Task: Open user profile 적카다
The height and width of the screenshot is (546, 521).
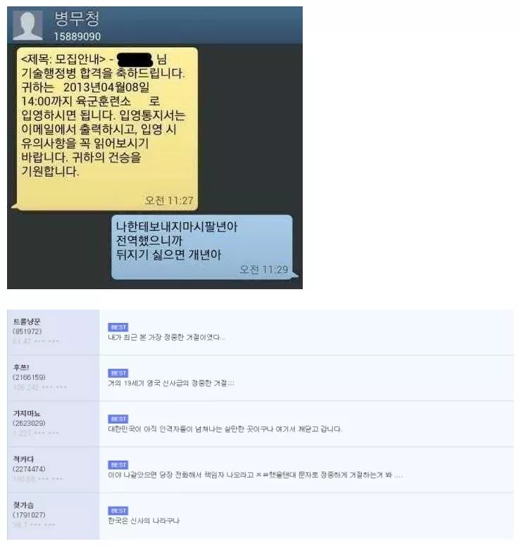Action: click(23, 459)
